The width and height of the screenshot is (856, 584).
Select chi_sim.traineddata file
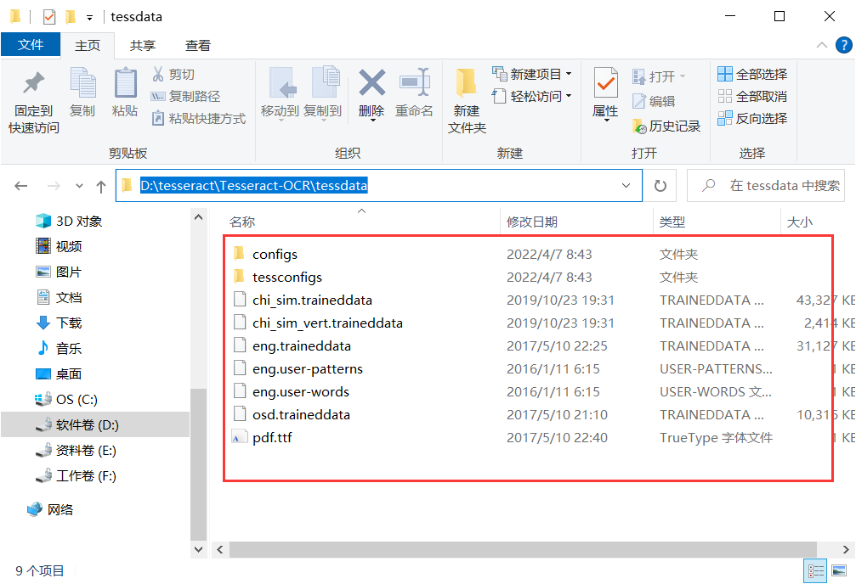click(312, 300)
